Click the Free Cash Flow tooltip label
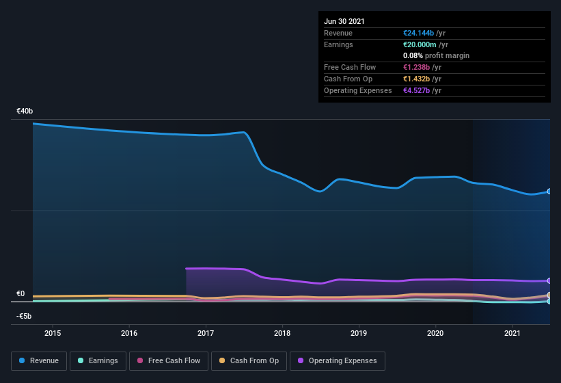The image size is (561, 383). point(350,67)
